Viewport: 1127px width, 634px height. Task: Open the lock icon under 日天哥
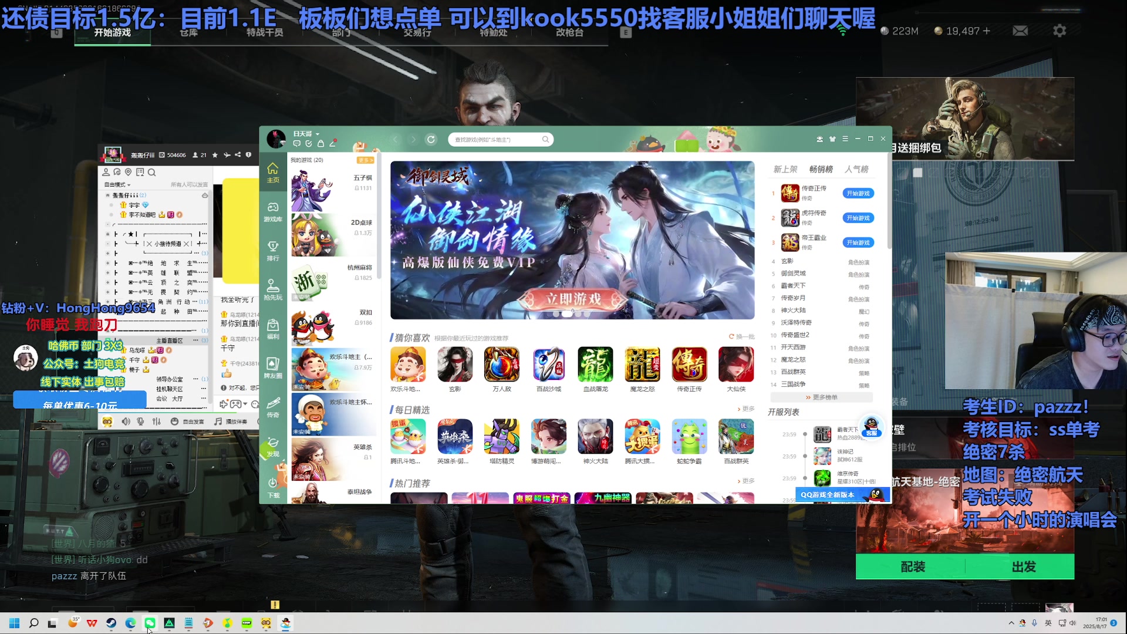[x=320, y=143]
